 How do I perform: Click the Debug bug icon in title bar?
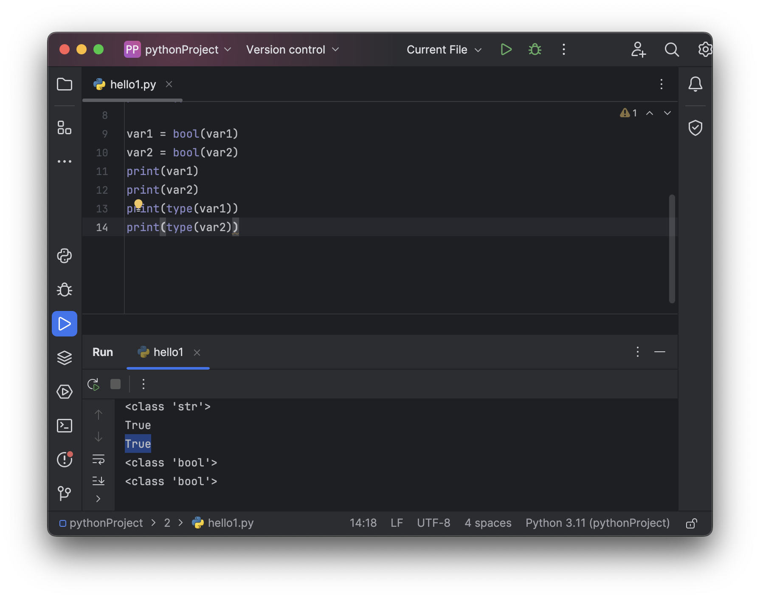[x=535, y=50]
